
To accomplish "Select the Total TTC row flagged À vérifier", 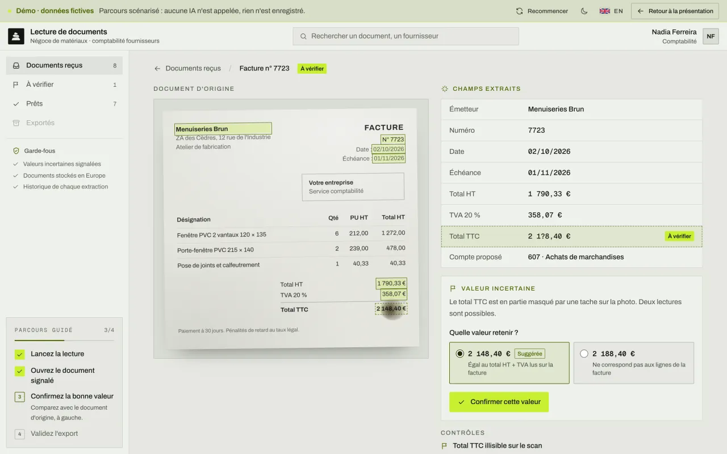I will coord(571,237).
